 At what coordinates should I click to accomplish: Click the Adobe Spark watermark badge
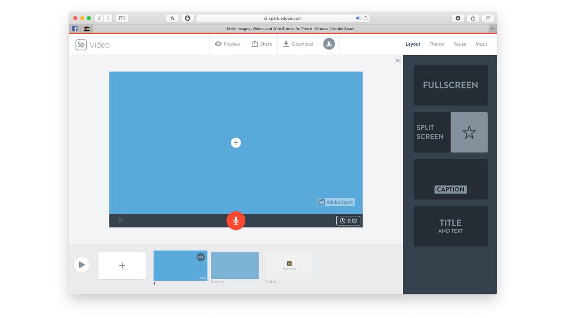(336, 202)
